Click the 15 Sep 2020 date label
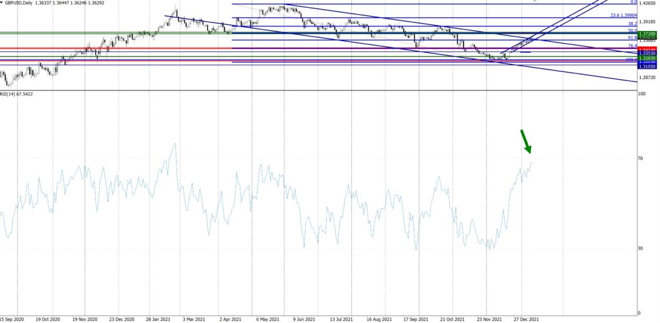Image resolution: width=660 pixels, height=323 pixels. tap(13, 318)
